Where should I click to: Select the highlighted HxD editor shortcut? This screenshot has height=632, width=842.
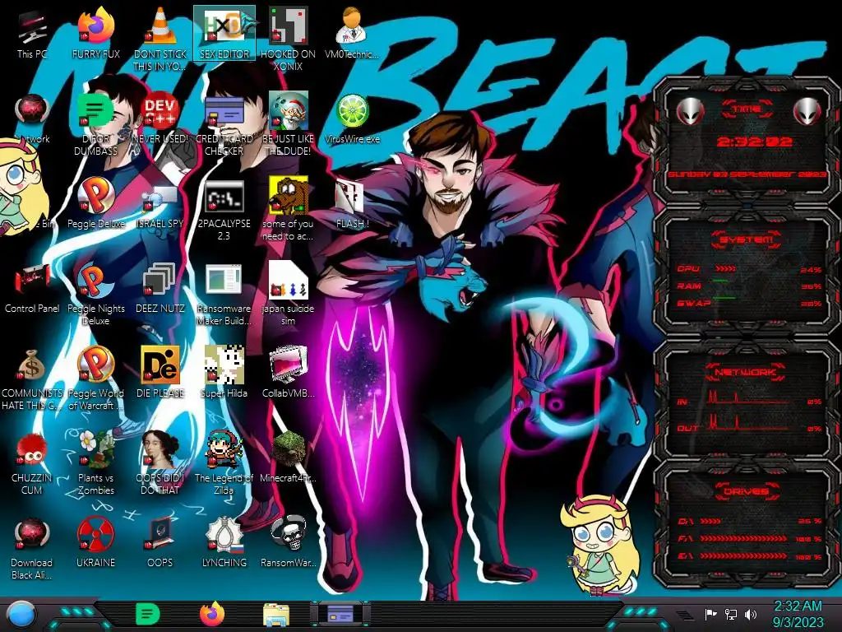coord(224,34)
